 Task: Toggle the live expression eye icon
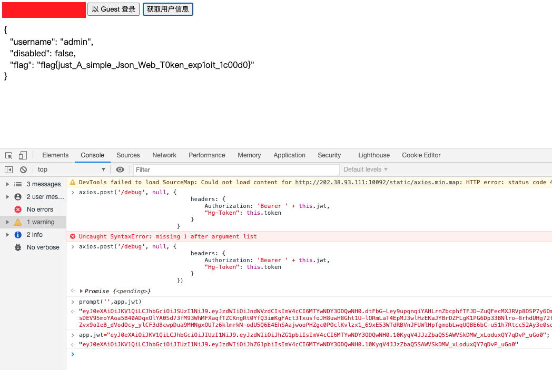120,169
